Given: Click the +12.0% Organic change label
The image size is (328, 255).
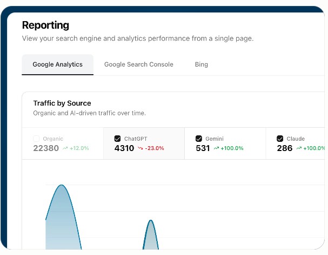Looking at the screenshot, I should [79, 148].
